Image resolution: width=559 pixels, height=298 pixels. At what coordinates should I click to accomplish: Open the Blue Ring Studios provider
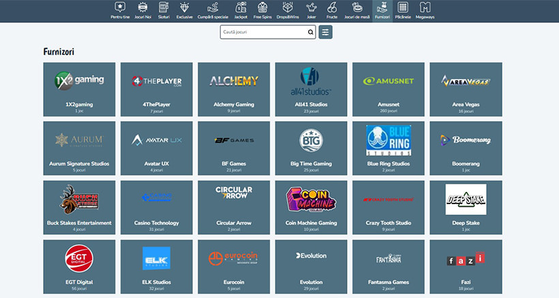coord(389,148)
